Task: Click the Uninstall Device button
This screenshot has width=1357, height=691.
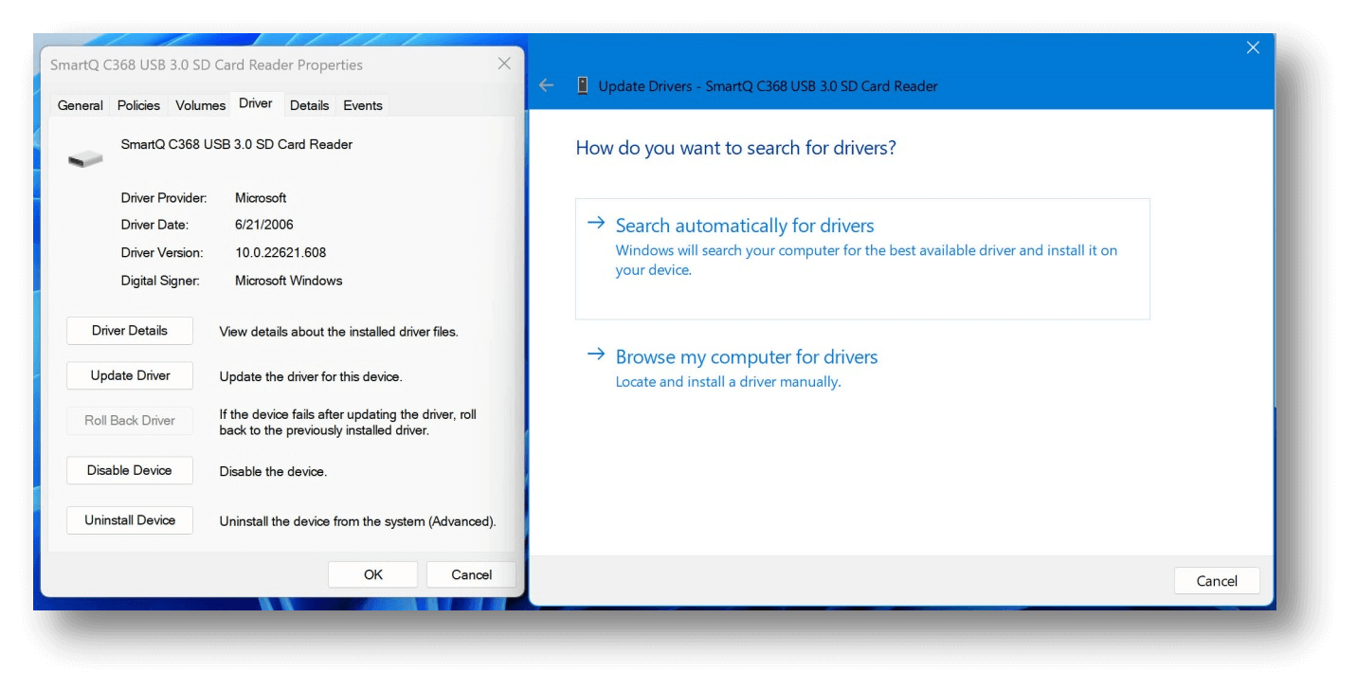Action: point(130,520)
